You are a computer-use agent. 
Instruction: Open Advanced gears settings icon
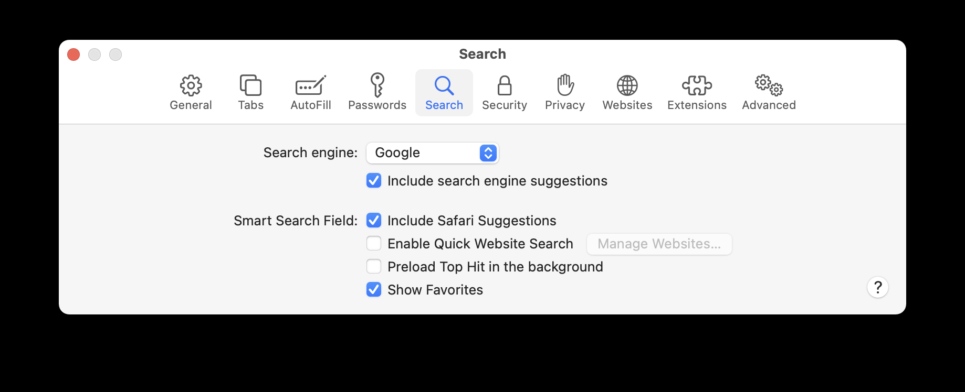pos(768,85)
